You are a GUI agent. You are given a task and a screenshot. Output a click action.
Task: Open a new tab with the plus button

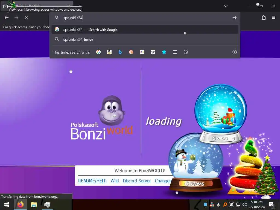click(x=79, y=6)
